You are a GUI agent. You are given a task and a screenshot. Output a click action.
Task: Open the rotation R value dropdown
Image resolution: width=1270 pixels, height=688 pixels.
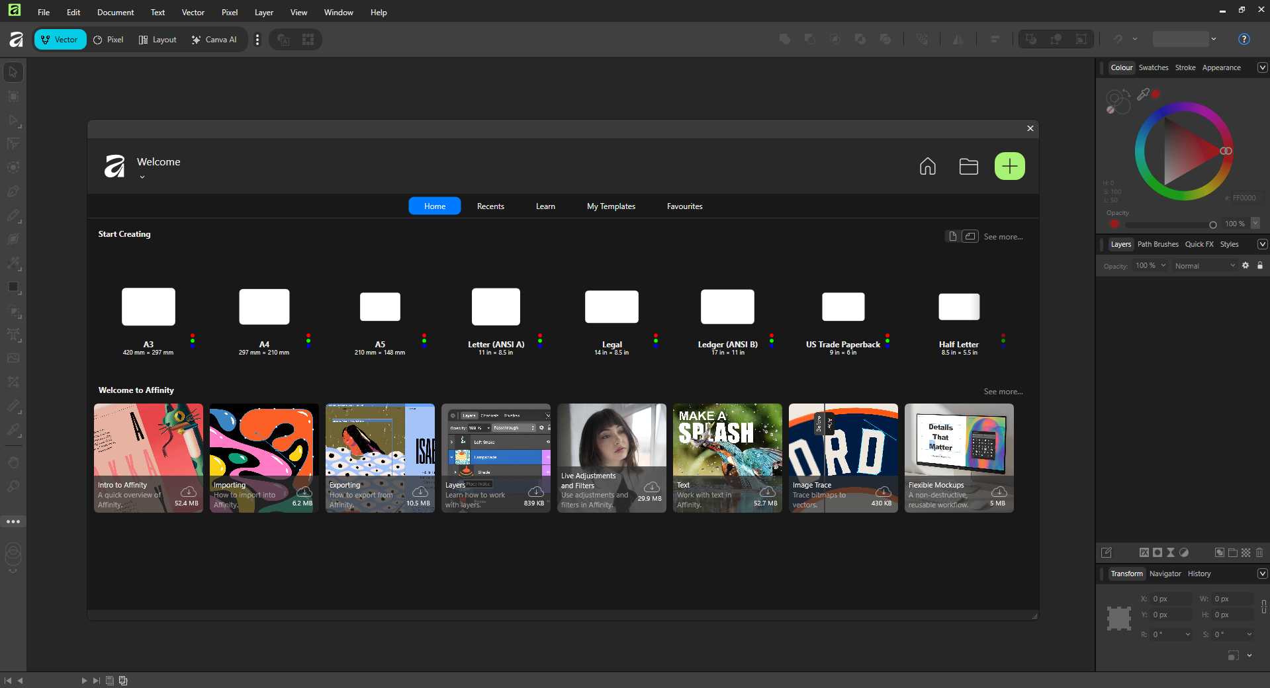(1188, 634)
